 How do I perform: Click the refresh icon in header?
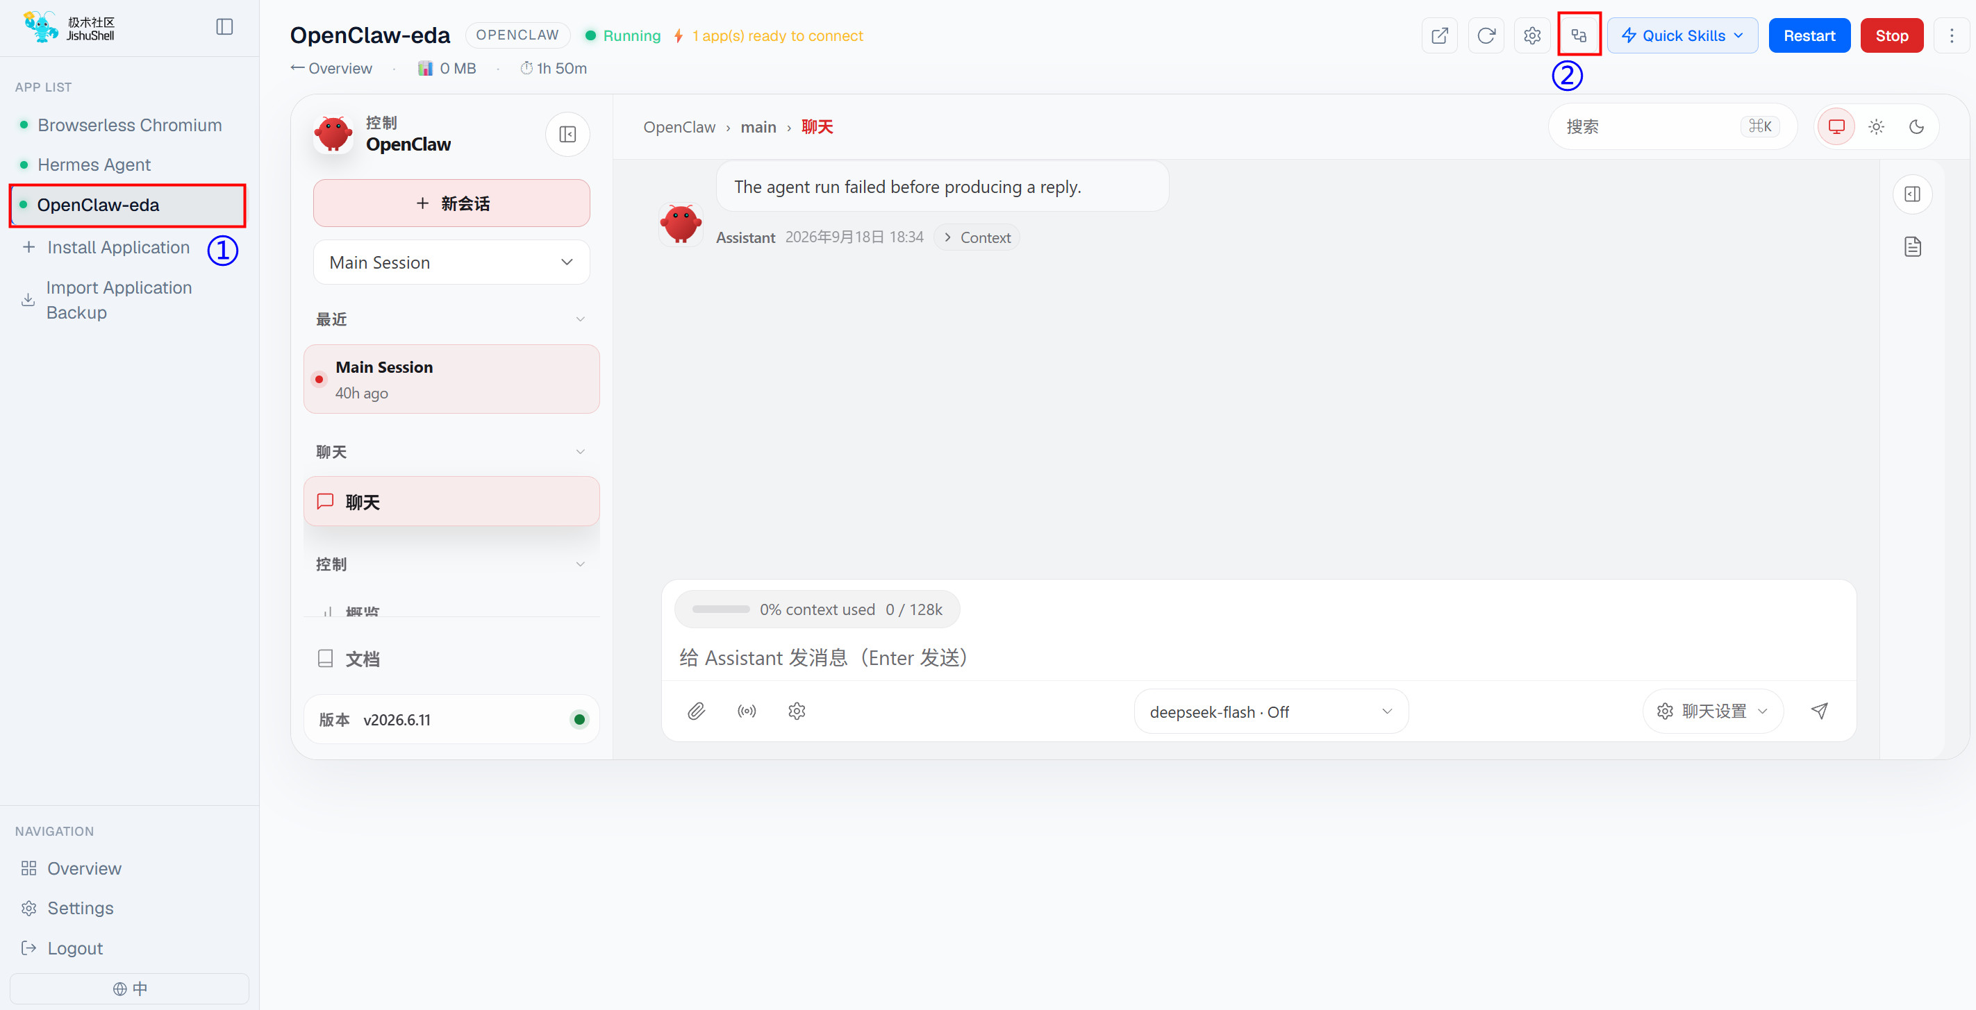click(x=1486, y=35)
